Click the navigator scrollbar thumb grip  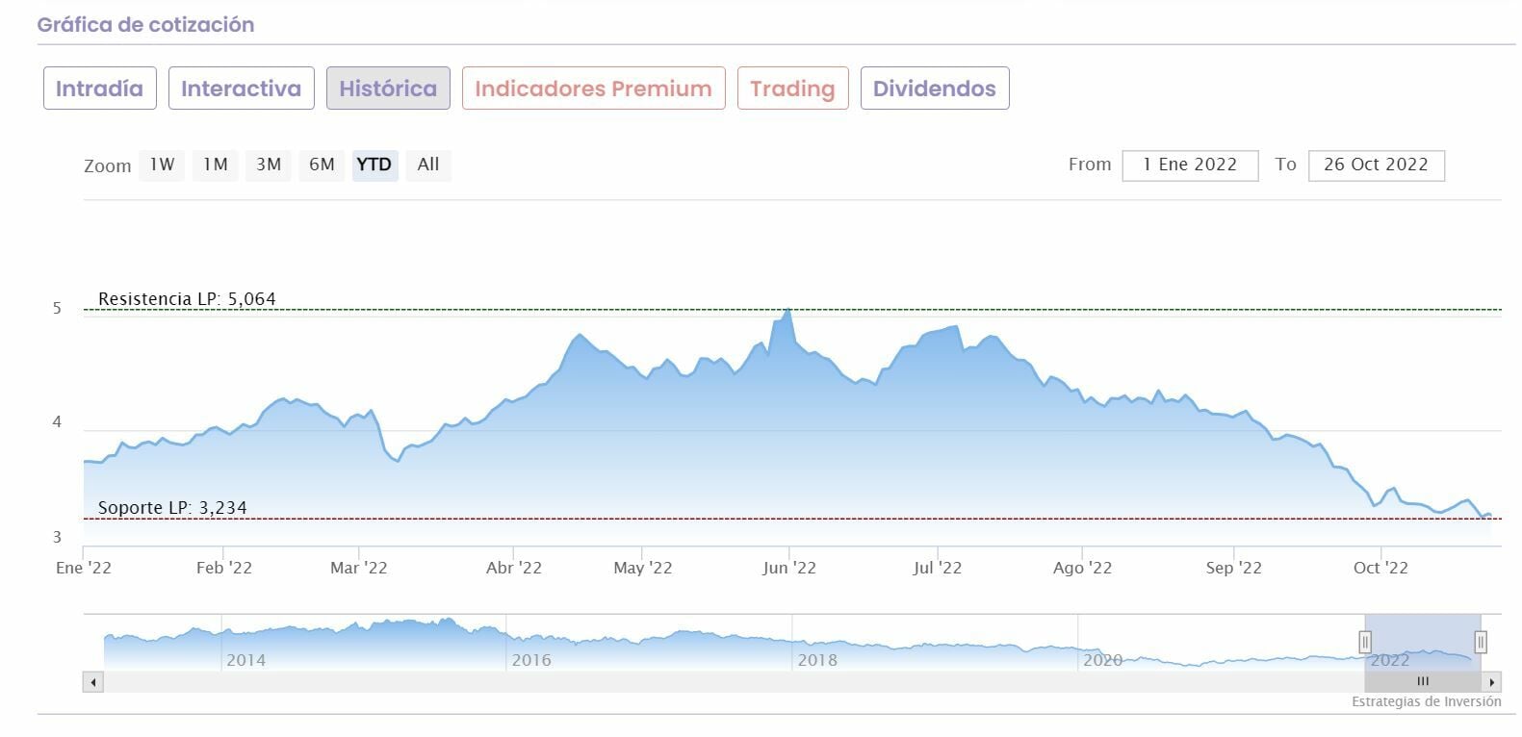(1423, 682)
